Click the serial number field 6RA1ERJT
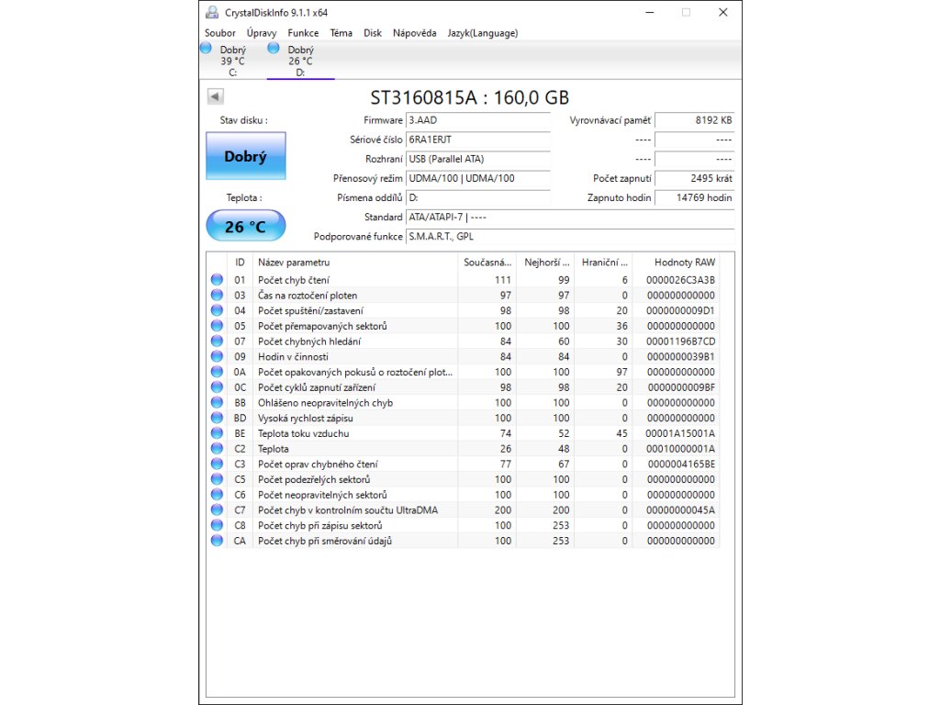This screenshot has height=705, width=940. click(477, 140)
